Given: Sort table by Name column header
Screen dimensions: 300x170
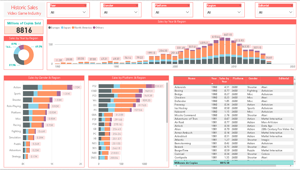Looking at the screenshot, I should [192, 78].
